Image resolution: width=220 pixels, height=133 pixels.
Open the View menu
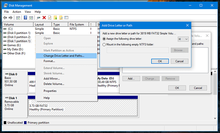pyautogui.click(x=28, y=12)
